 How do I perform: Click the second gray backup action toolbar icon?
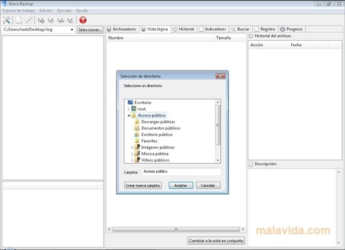point(51,21)
